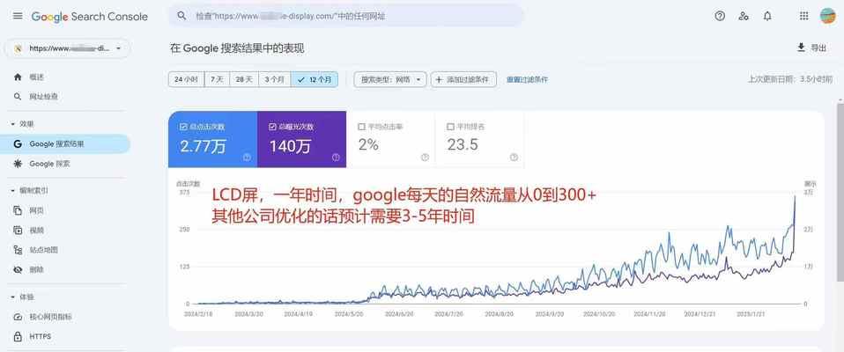This screenshot has width=844, height=352.
Task: Open the 搜索类型: 网络 dropdown
Action: [x=390, y=79]
